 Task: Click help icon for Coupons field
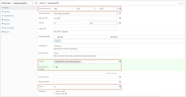point(120,61)
